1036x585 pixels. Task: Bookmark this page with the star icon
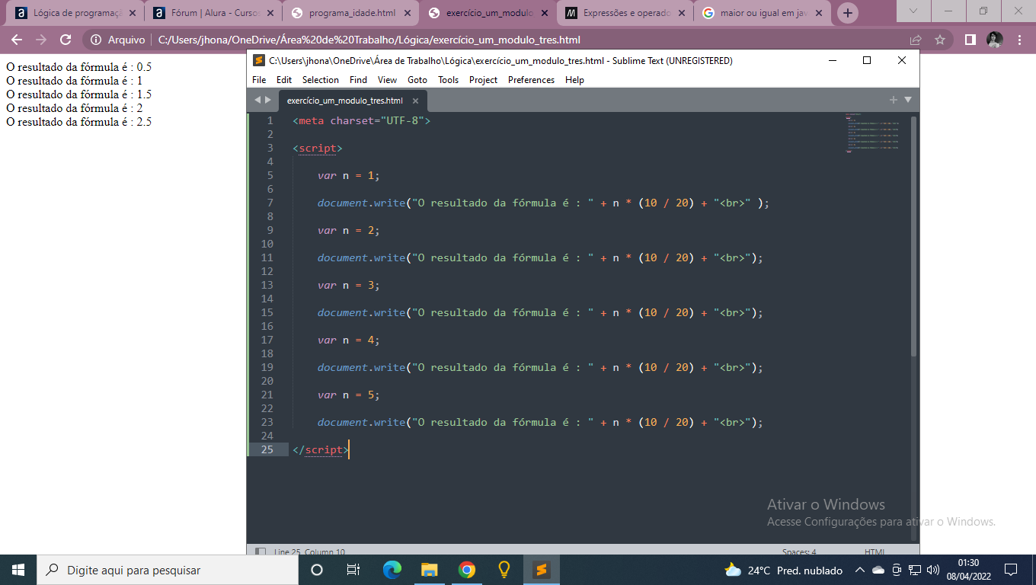940,40
